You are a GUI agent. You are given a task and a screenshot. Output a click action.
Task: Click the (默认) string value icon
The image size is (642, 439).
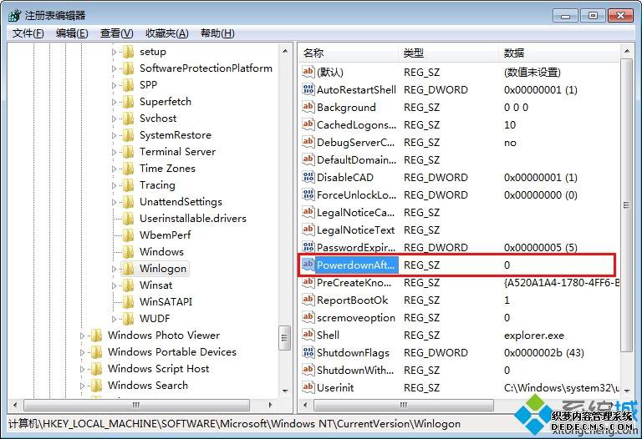[308, 72]
